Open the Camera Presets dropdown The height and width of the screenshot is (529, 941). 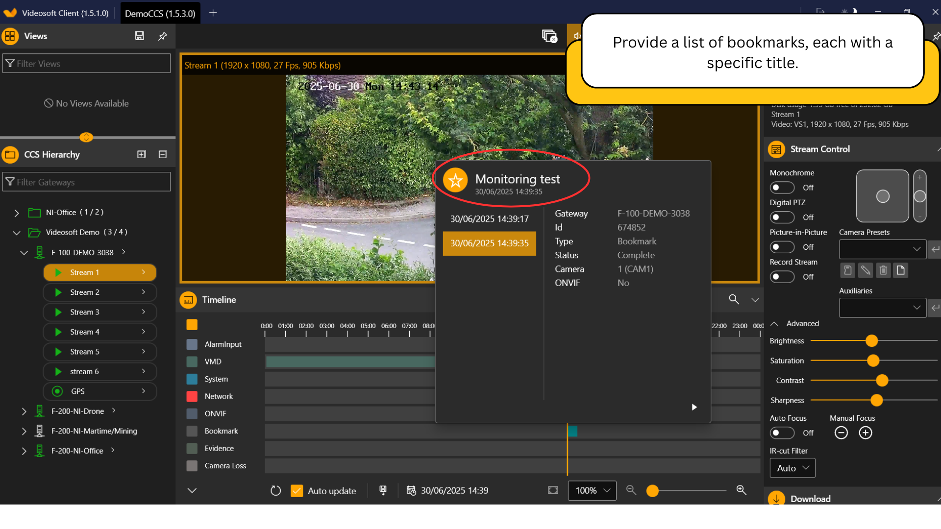tap(882, 249)
